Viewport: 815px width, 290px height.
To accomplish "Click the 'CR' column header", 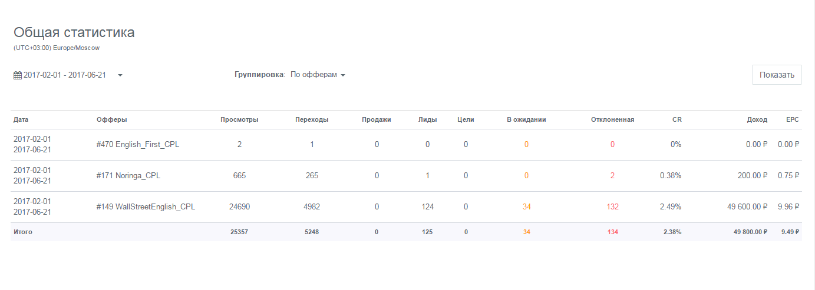I will click(677, 119).
